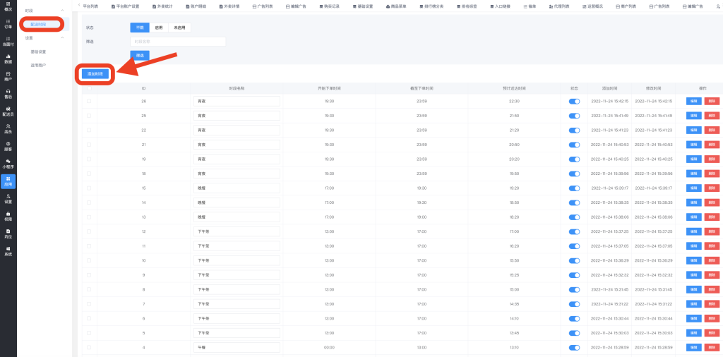723x357 pixels.
Task: Open the 商户 sidebar section
Action: [8, 76]
